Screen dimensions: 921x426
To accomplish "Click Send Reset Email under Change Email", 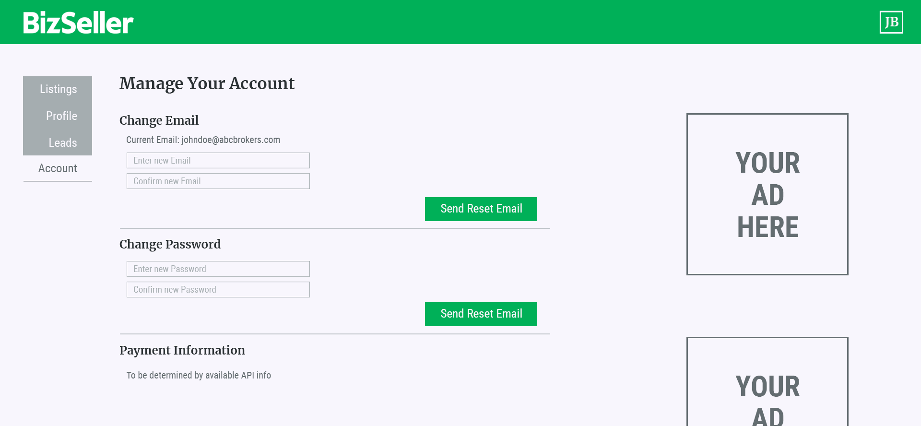I will [481, 209].
